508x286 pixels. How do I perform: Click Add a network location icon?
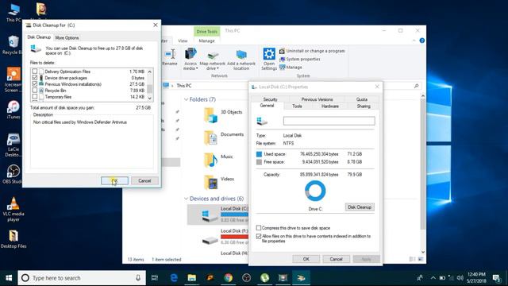(241, 60)
